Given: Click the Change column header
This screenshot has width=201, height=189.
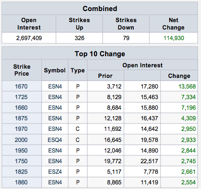Looking at the screenshot, I should point(179,76).
